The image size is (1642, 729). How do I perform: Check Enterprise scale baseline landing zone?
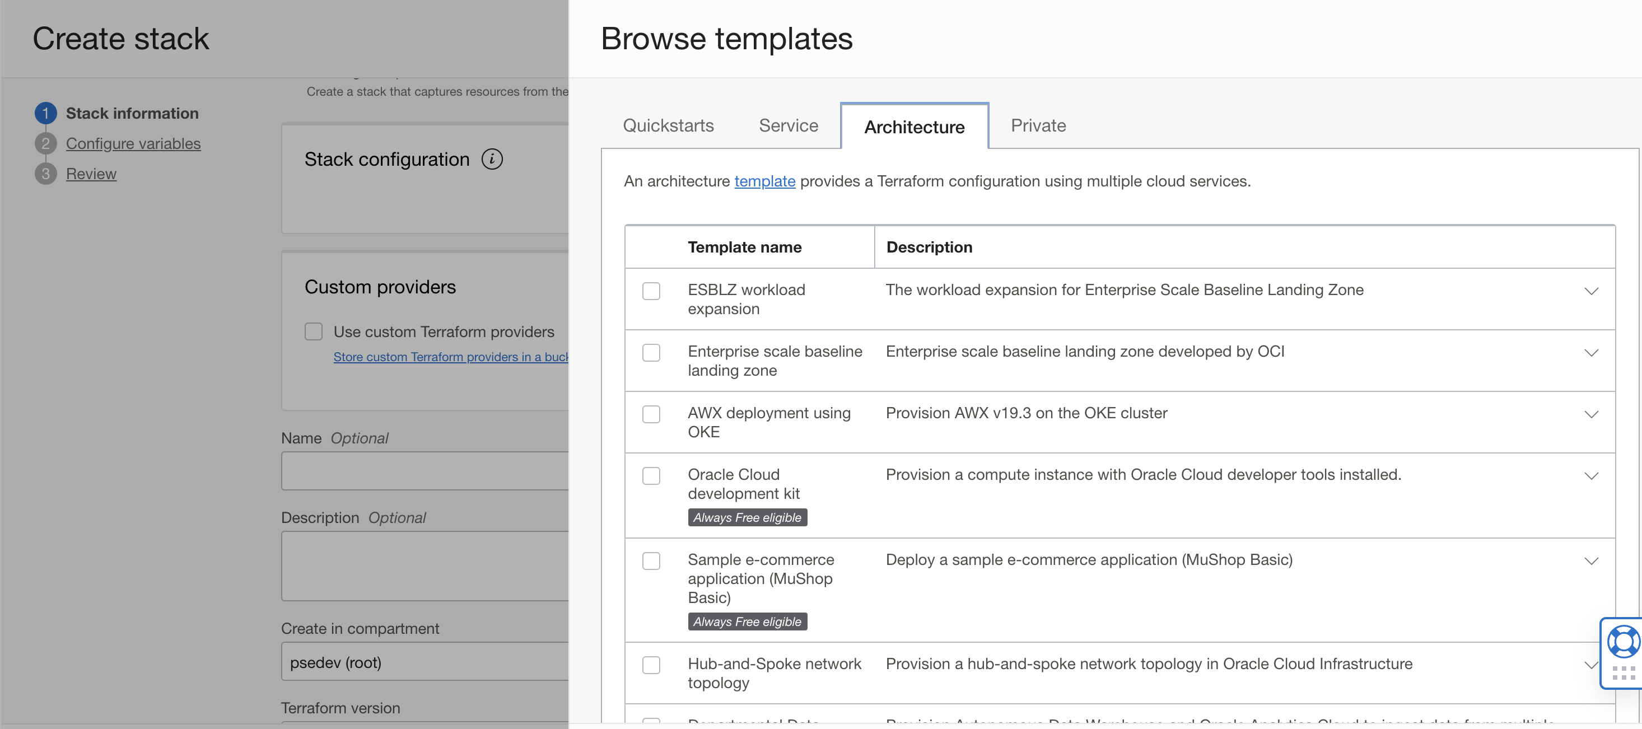651,352
